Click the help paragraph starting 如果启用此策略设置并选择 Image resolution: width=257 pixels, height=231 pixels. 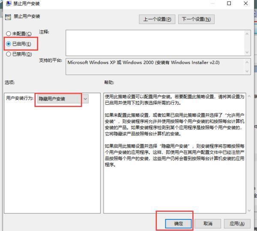pyautogui.click(x=174, y=155)
